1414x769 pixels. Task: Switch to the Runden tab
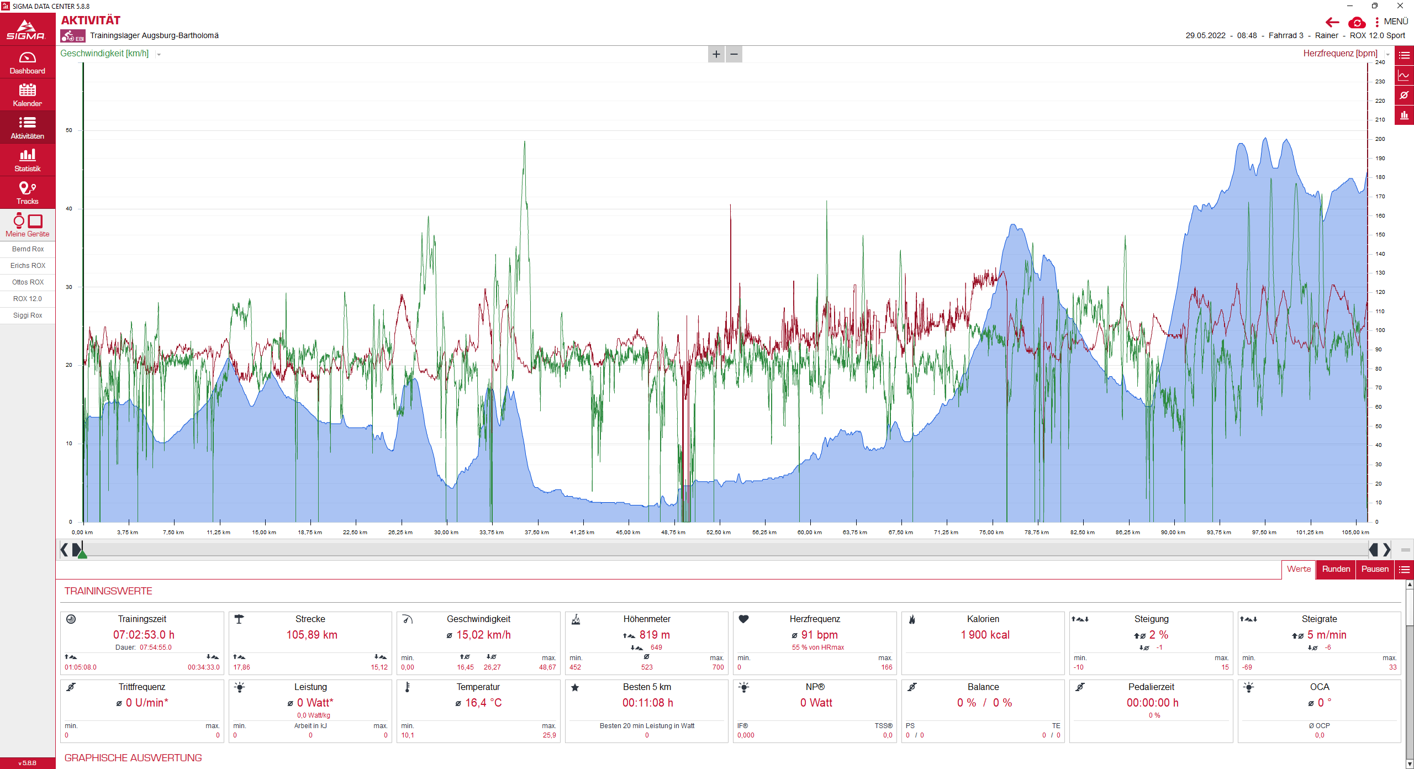1336,569
